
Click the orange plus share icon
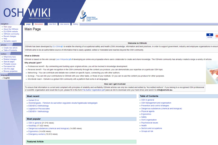tap(216, 36)
